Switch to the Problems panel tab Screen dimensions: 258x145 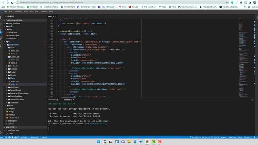pyautogui.click(x=52, y=99)
